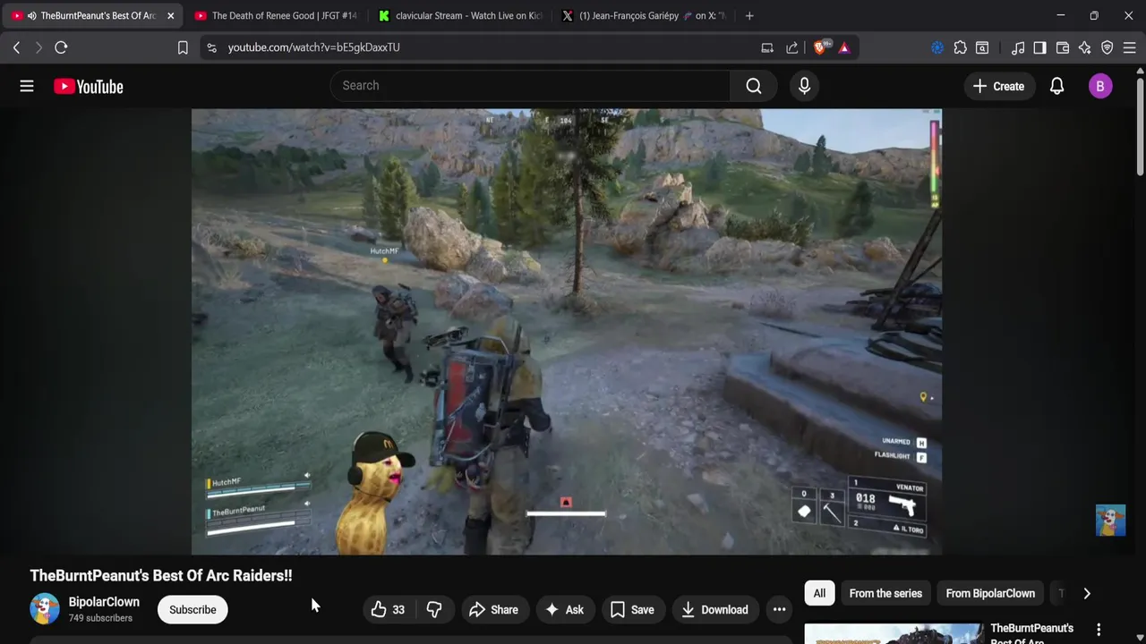Open options for first suggested video

[x=1099, y=631]
